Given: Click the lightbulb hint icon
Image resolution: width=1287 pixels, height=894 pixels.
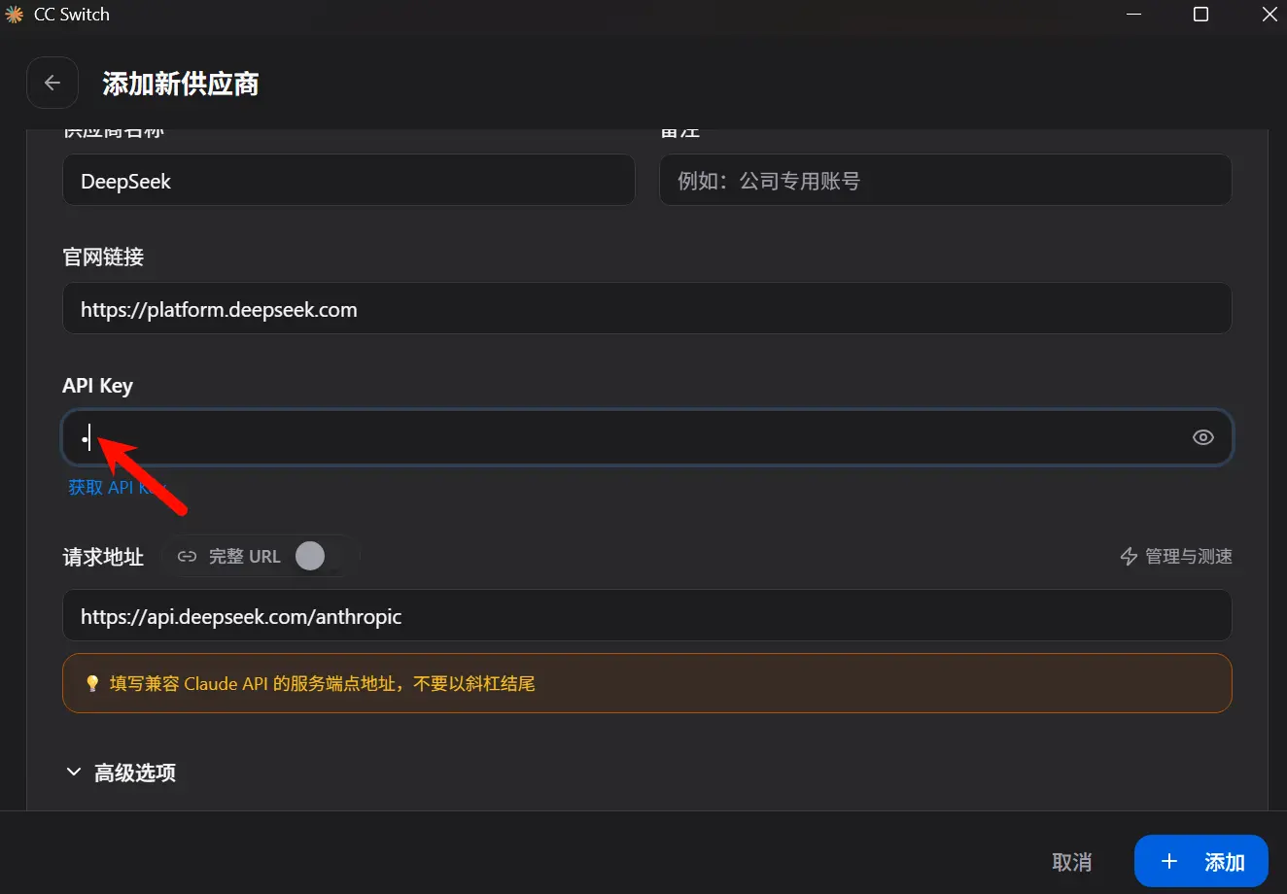Looking at the screenshot, I should [92, 683].
